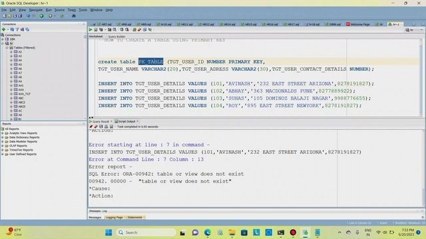426x239 pixels.
Task: Expand the AAA_TGT table node
Action: [11, 94]
